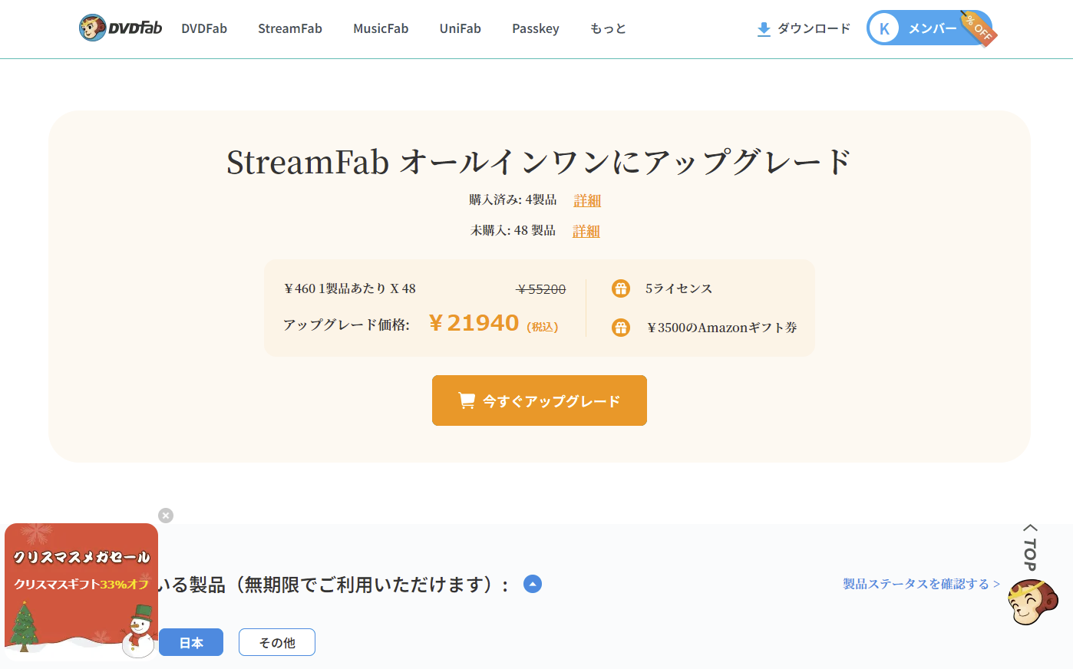
Task: Click gift icon beside 5ライセンス
Action: 621,288
